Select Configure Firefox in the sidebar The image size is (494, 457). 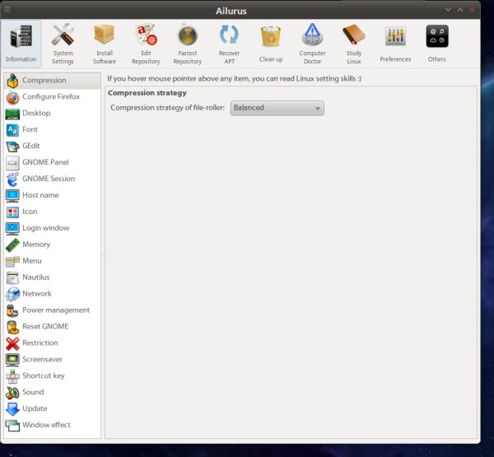point(50,96)
